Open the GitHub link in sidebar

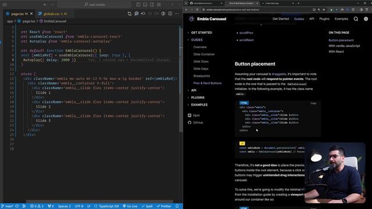[198, 122]
